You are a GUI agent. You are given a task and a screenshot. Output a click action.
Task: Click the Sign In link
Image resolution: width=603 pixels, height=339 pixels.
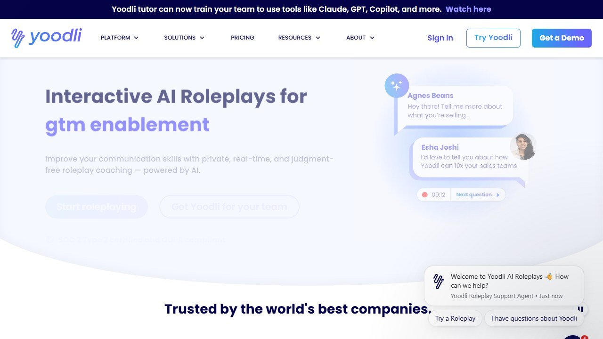pyautogui.click(x=440, y=38)
